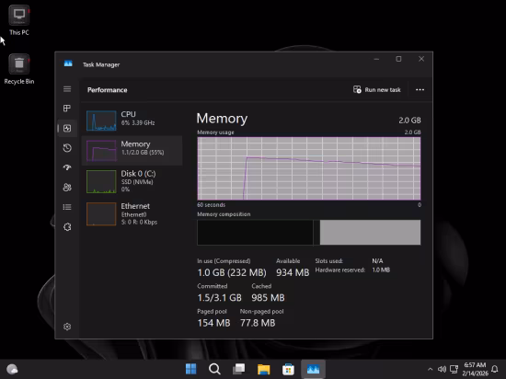Image resolution: width=506 pixels, height=379 pixels.
Task: Click the Disk 0 mini graph thumbnail
Action: (101, 181)
